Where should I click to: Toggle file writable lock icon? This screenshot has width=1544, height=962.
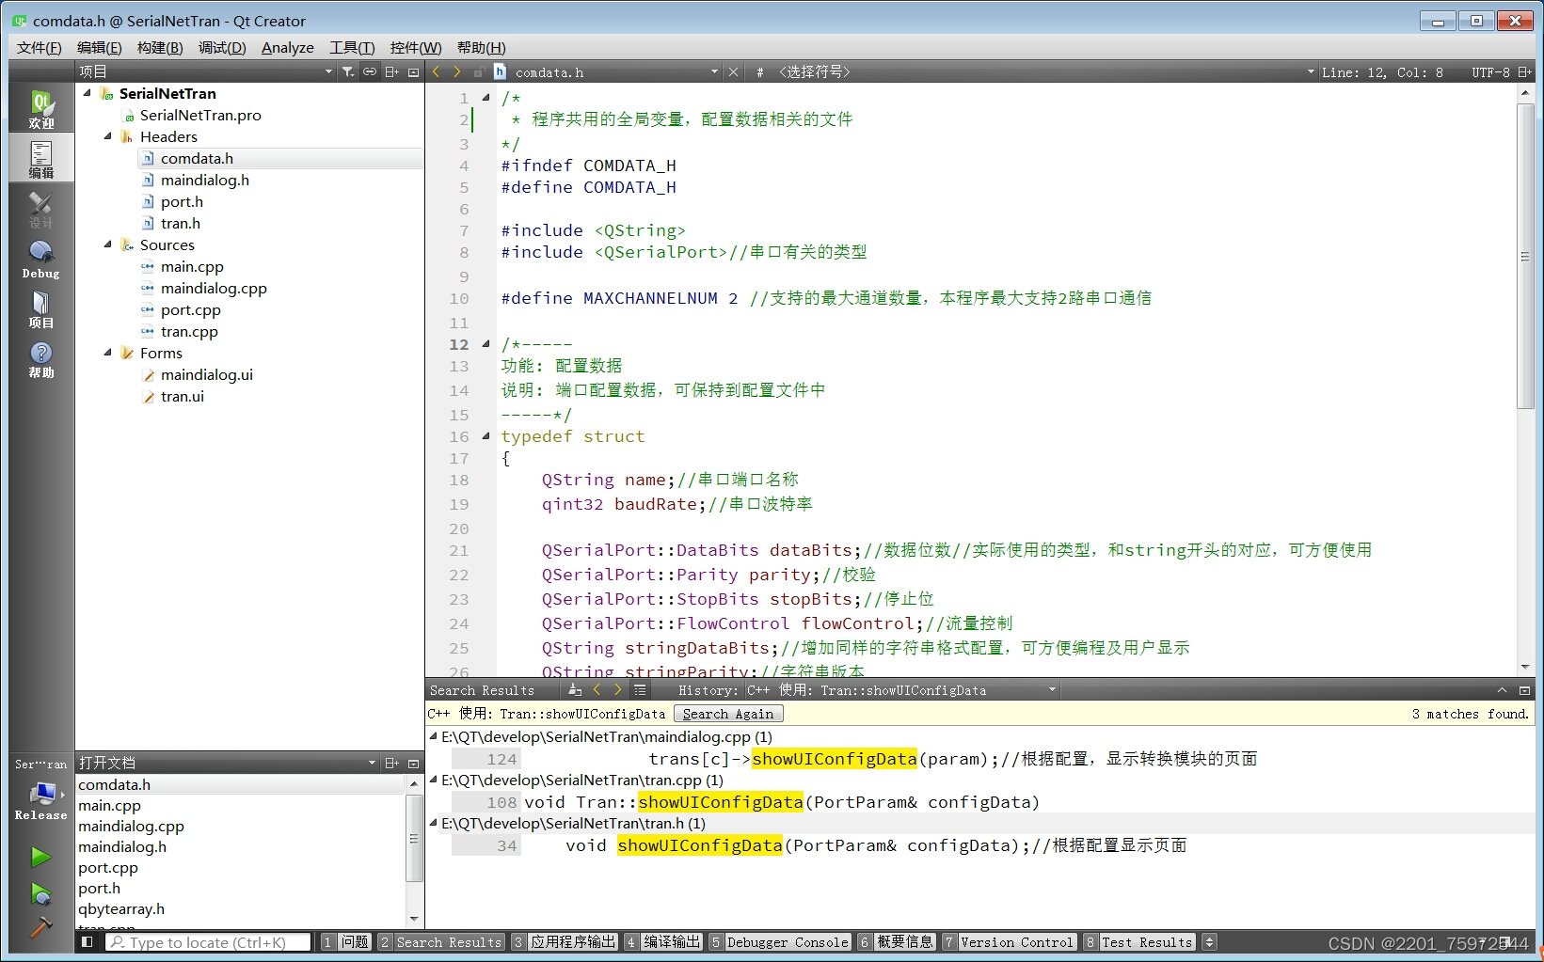click(478, 71)
